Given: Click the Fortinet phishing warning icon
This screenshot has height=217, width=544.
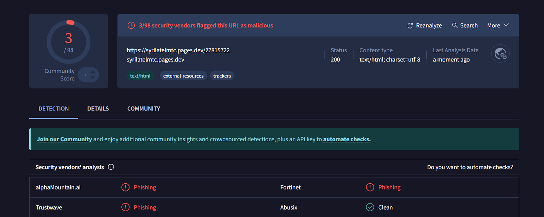Looking at the screenshot, I should click(370, 187).
